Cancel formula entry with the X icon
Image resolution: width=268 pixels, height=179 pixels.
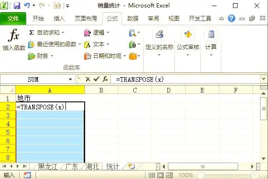coord(87,79)
